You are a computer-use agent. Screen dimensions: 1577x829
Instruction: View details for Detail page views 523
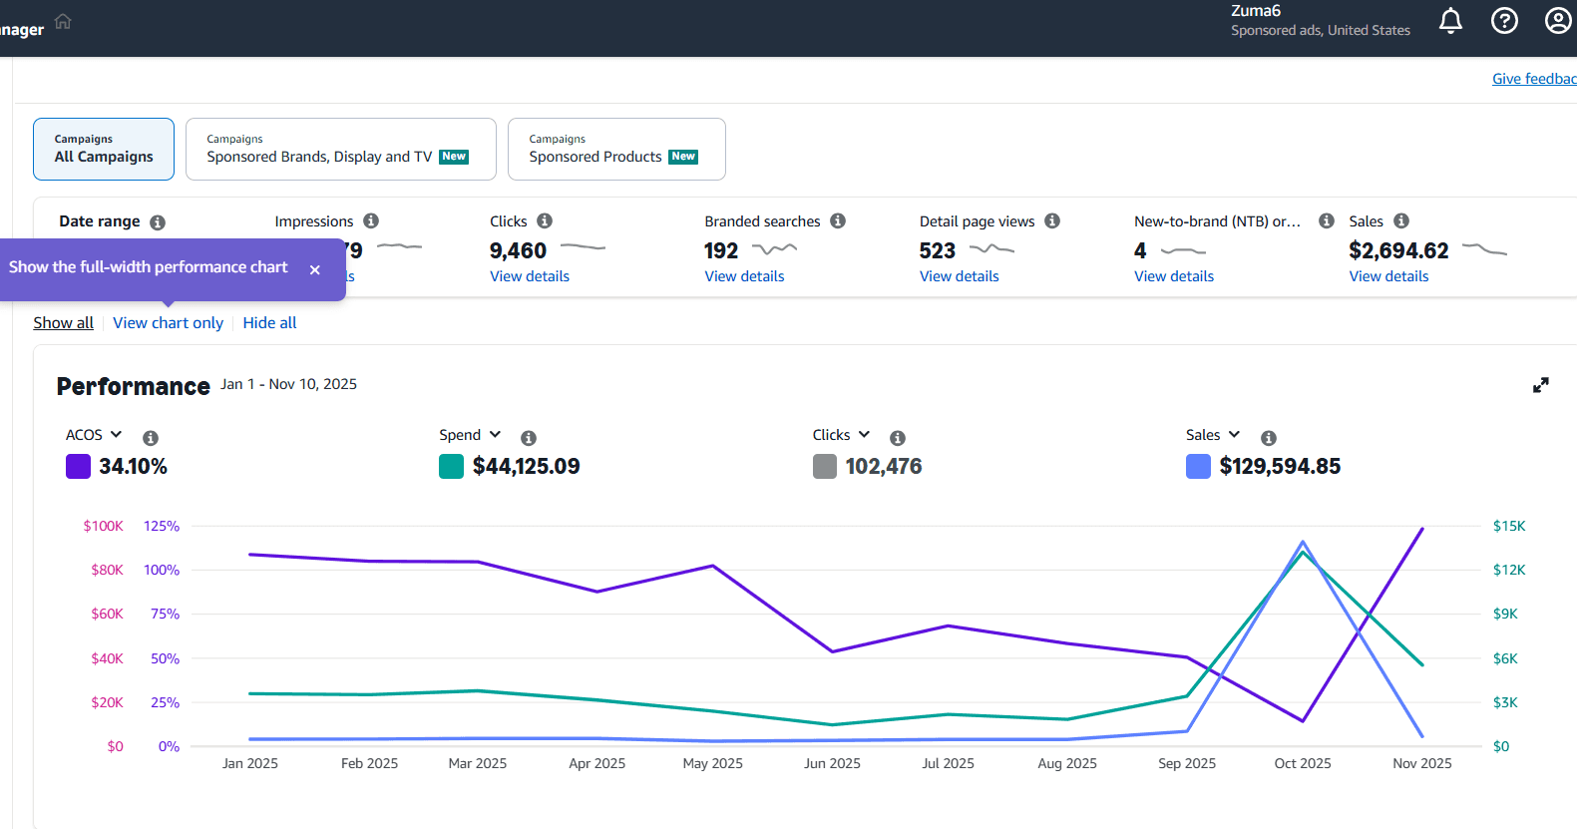[x=959, y=276]
